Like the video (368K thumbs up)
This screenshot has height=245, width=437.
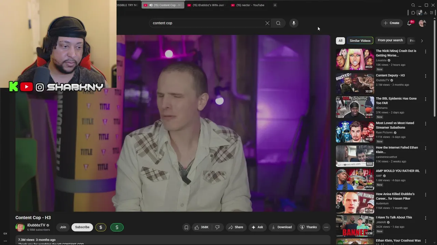click(x=201, y=227)
